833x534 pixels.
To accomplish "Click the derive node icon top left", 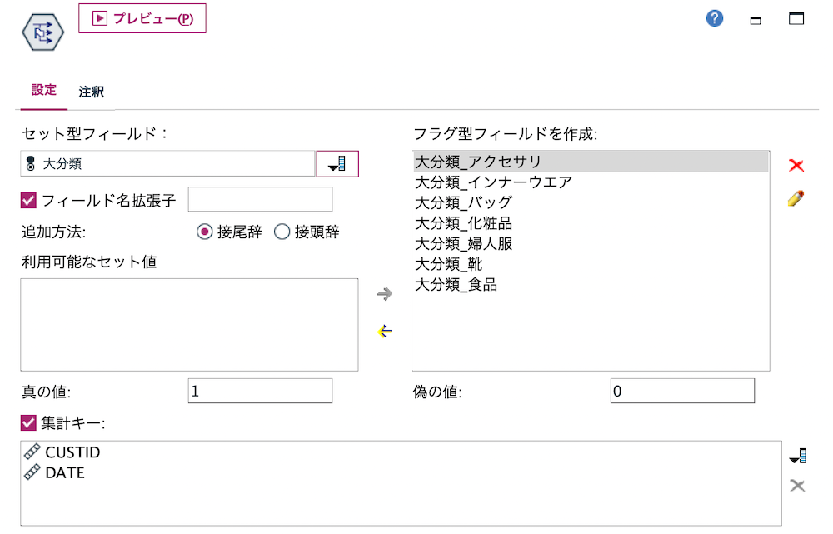I will coord(42,32).
